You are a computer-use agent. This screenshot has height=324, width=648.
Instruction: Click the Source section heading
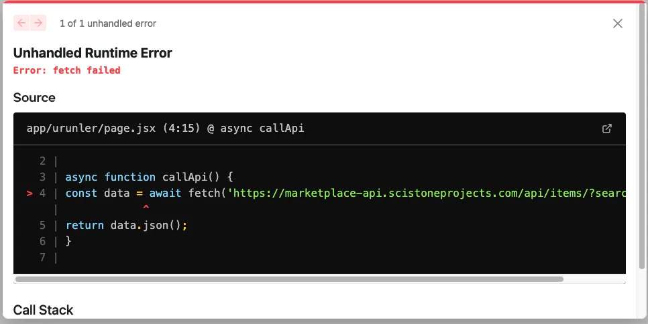pyautogui.click(x=34, y=98)
